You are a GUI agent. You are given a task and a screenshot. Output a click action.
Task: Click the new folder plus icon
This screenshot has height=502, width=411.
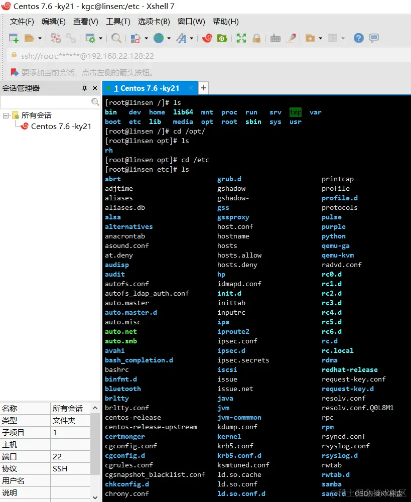tap(310, 38)
